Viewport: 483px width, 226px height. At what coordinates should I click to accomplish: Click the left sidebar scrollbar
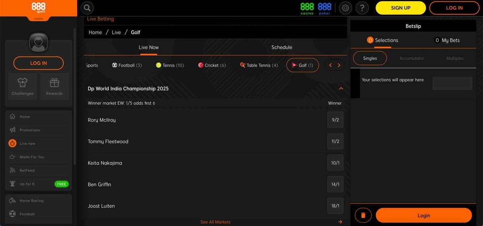tap(74, 97)
